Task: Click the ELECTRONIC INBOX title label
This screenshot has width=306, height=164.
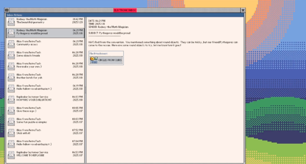Action: (x=125, y=10)
